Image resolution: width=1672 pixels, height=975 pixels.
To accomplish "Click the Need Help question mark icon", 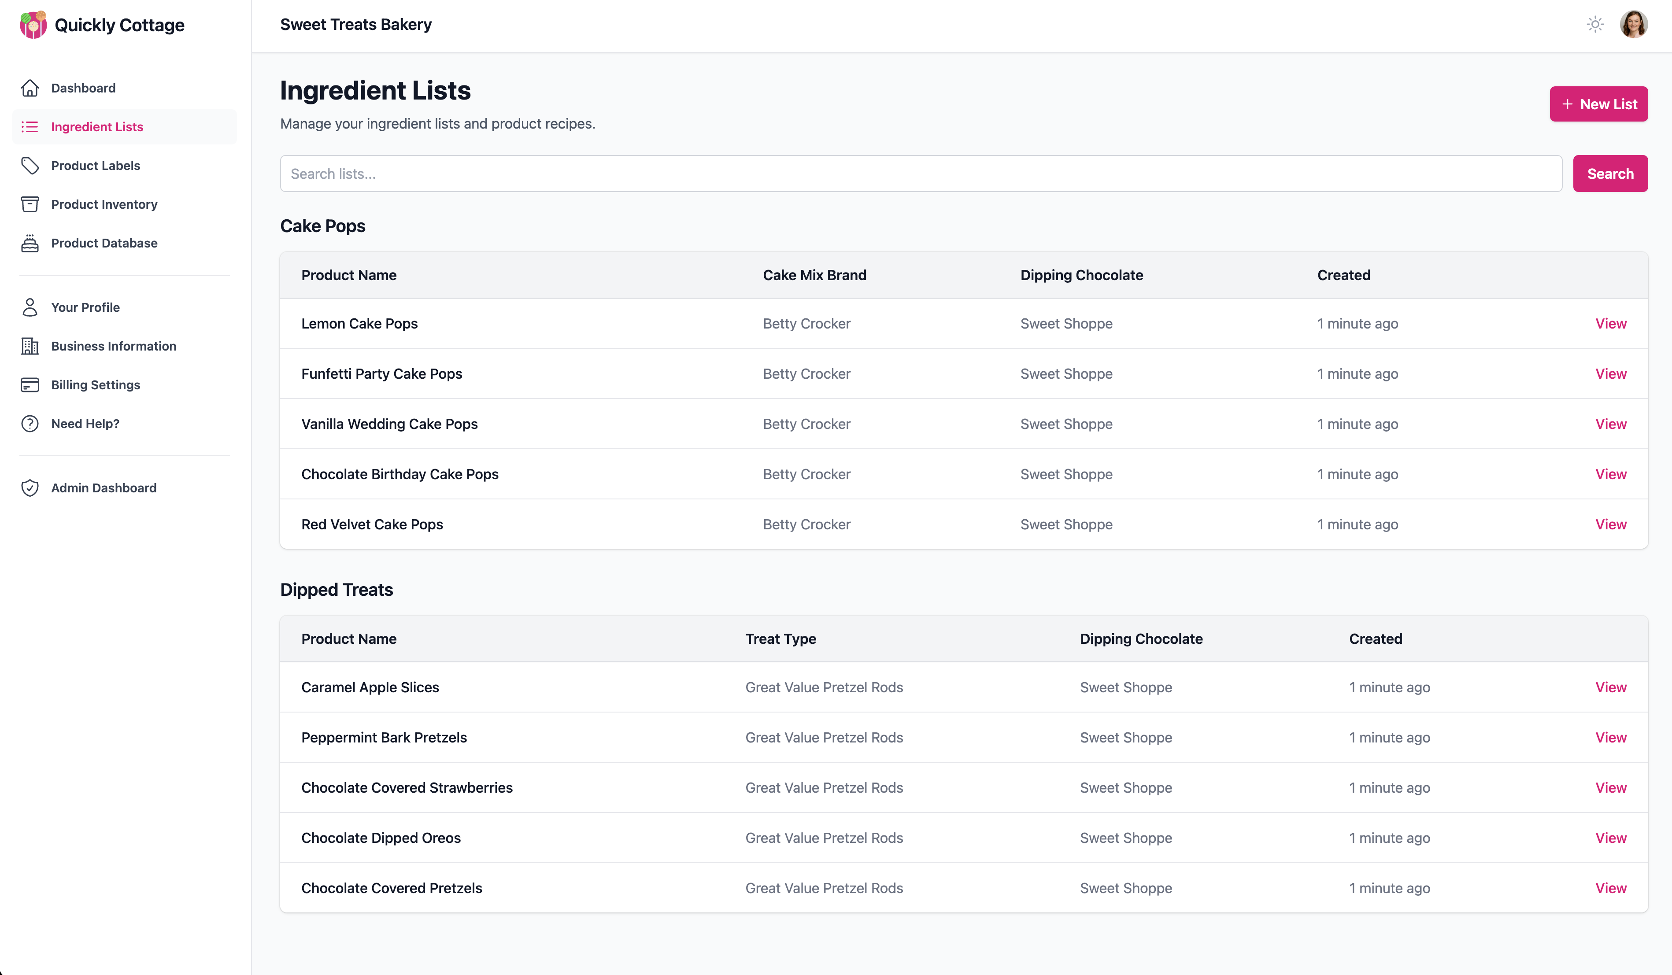I will 30,423.
